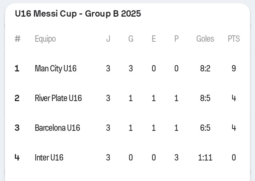
Task: Open the River Plate U16 team entry
Action: 58,98
